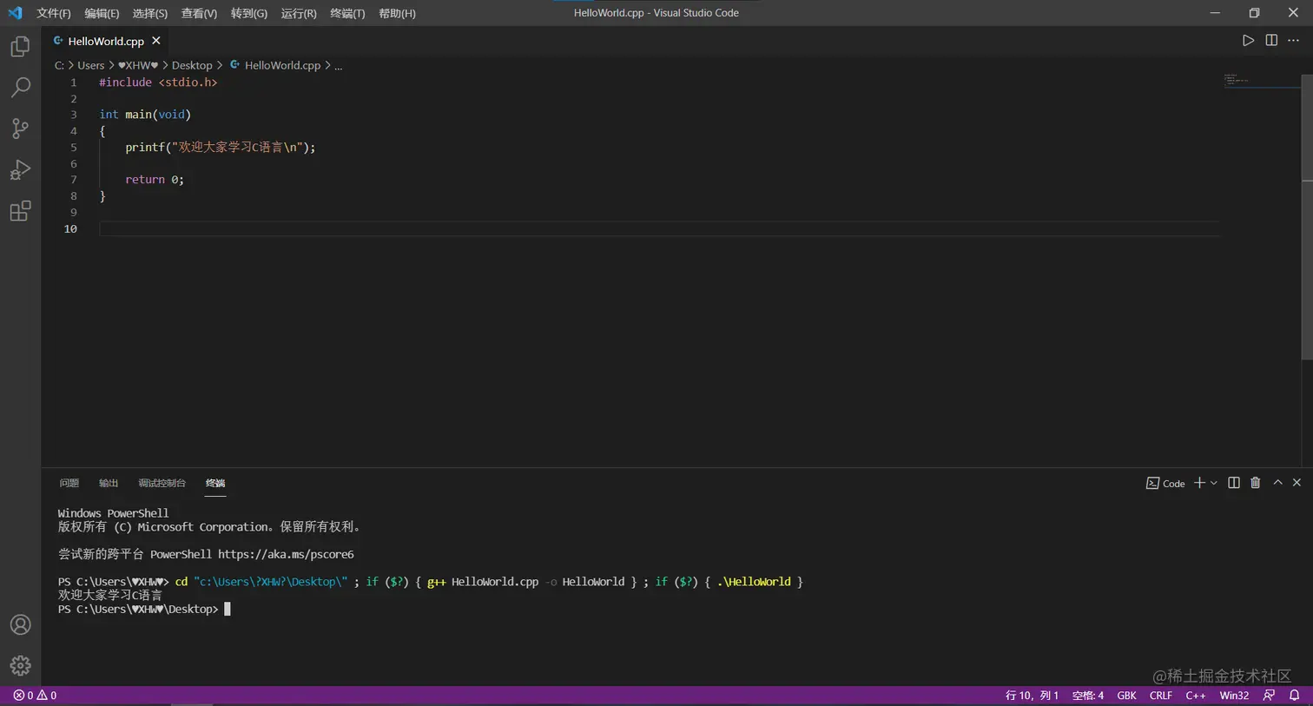This screenshot has height=706, width=1313.
Task: Run code with the play button
Action: [1248, 40]
